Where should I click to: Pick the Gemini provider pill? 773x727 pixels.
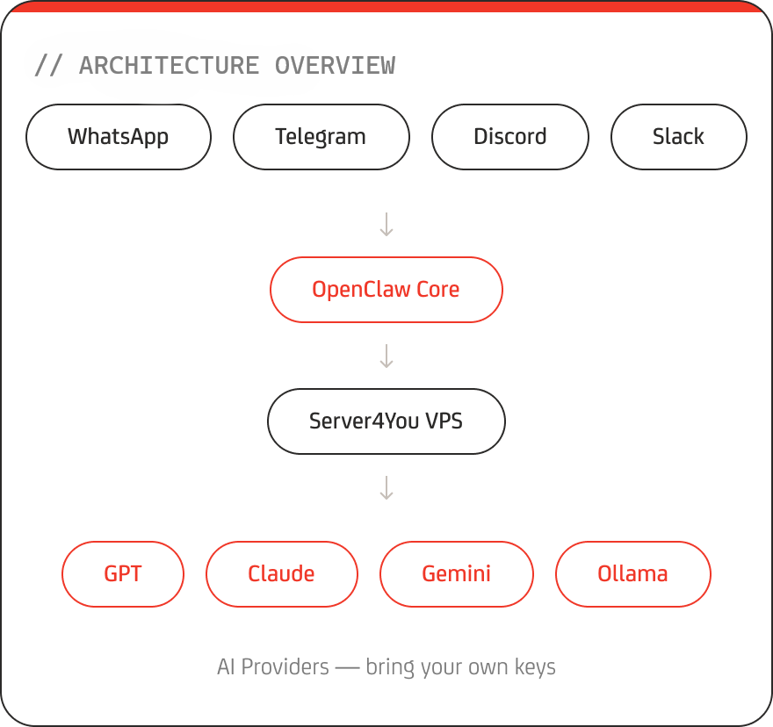pyautogui.click(x=456, y=574)
